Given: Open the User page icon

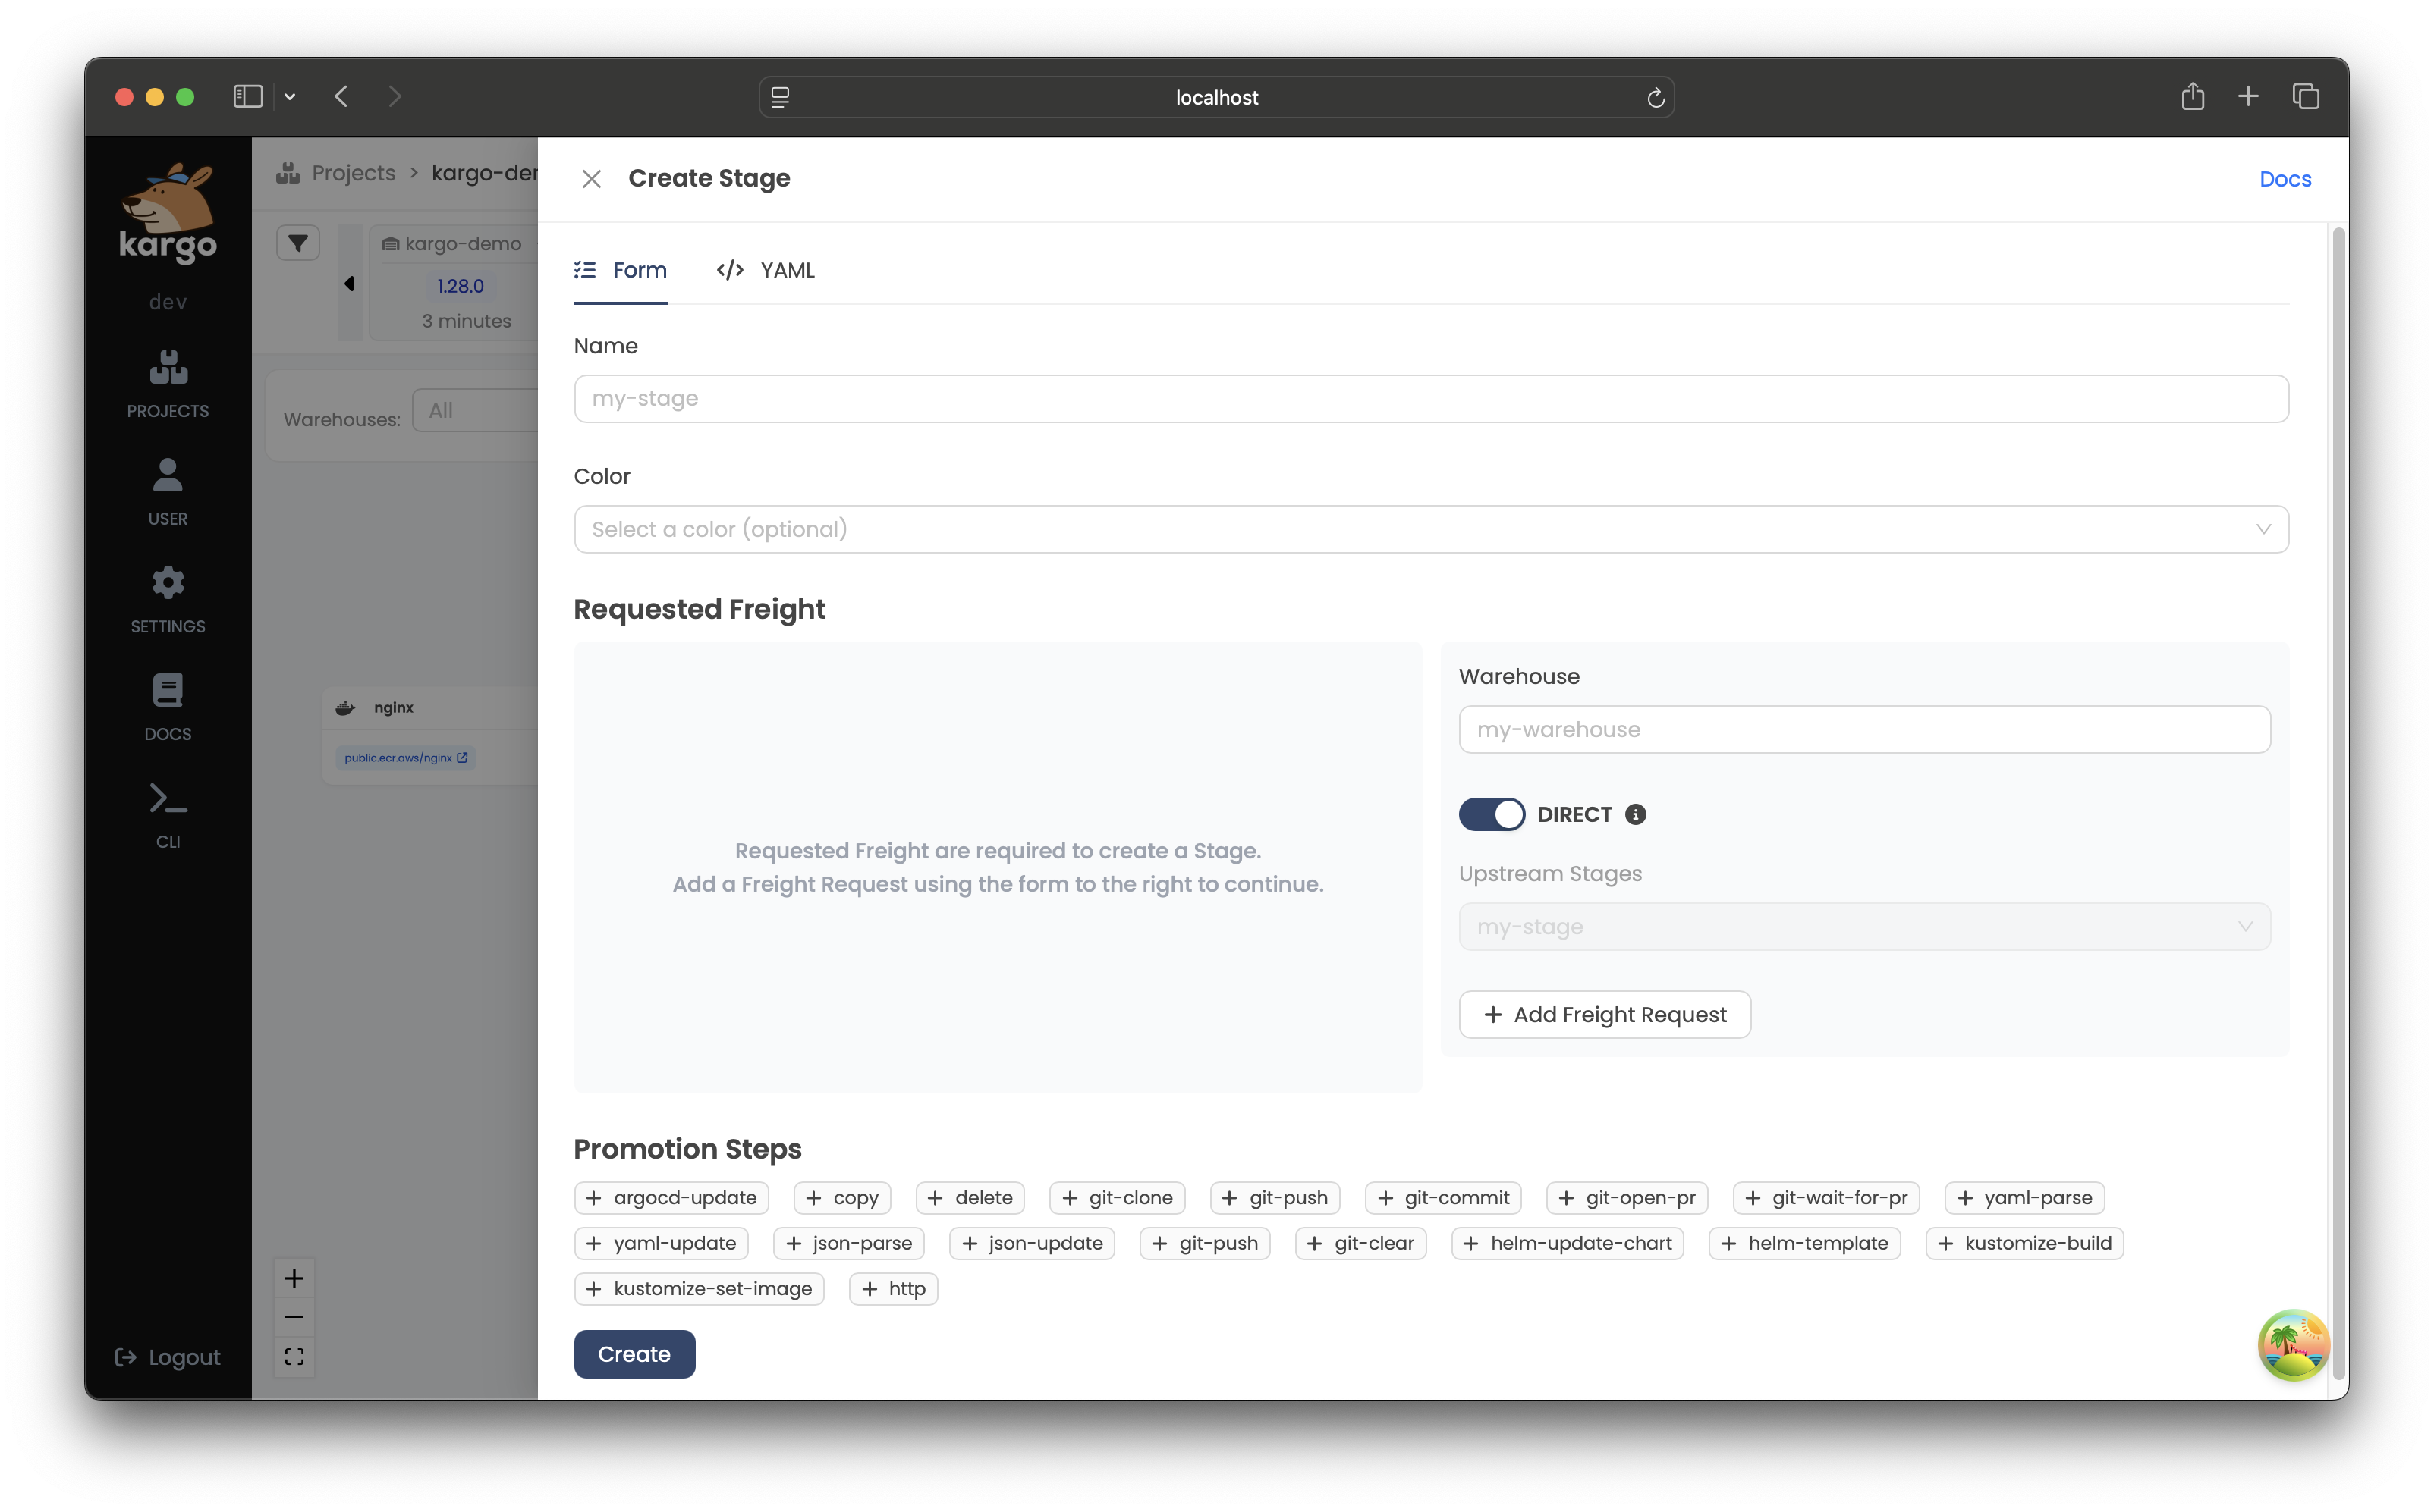Looking at the screenshot, I should 168,491.
